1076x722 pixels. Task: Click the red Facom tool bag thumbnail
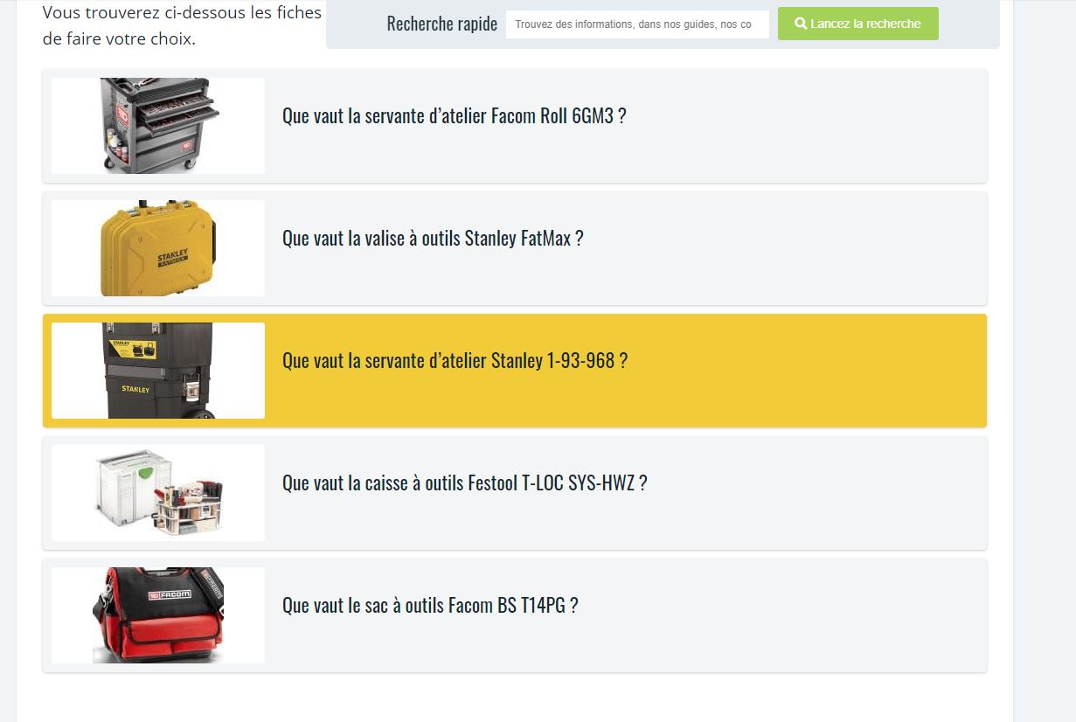158,615
